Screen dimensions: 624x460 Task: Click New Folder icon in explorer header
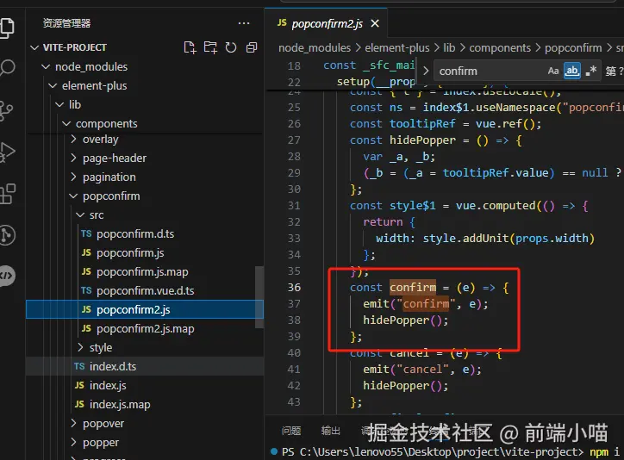pyautogui.click(x=210, y=47)
